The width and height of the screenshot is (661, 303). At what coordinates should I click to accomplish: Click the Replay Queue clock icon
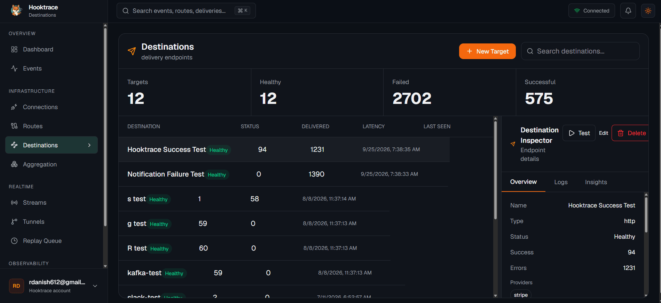coord(14,241)
